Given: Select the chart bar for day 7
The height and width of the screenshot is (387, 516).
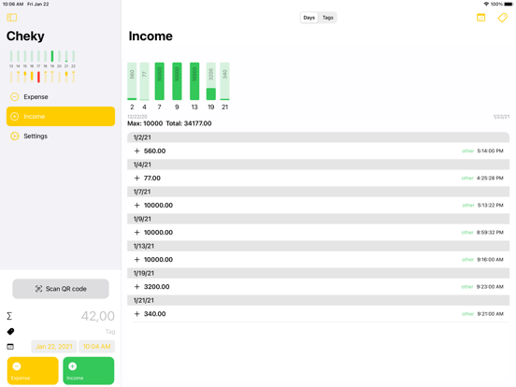Looking at the screenshot, I should 160,81.
